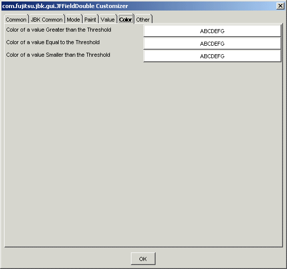Select the Color tab
This screenshot has width=287, height=269.
[126, 19]
